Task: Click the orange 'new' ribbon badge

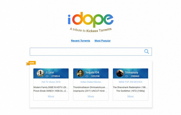Action: (x=31, y=63)
